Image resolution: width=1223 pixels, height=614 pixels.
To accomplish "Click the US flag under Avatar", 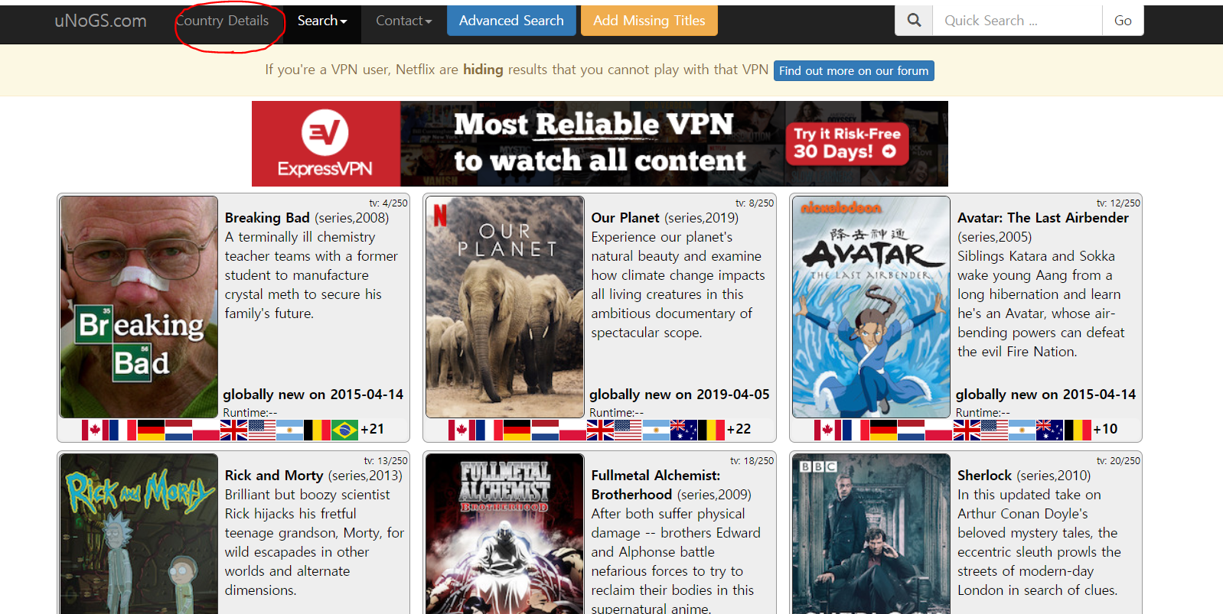I will (x=994, y=430).
